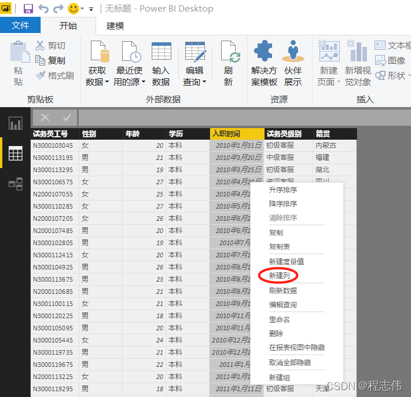This screenshot has width=411, height=397.
Task: Choose 在报表视图中隐藏 from context menu
Action: click(x=297, y=347)
